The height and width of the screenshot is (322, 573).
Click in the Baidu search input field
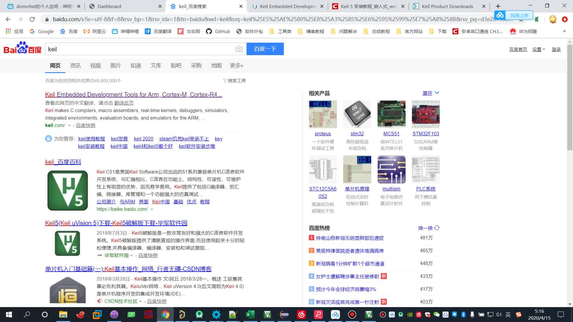[140, 49]
